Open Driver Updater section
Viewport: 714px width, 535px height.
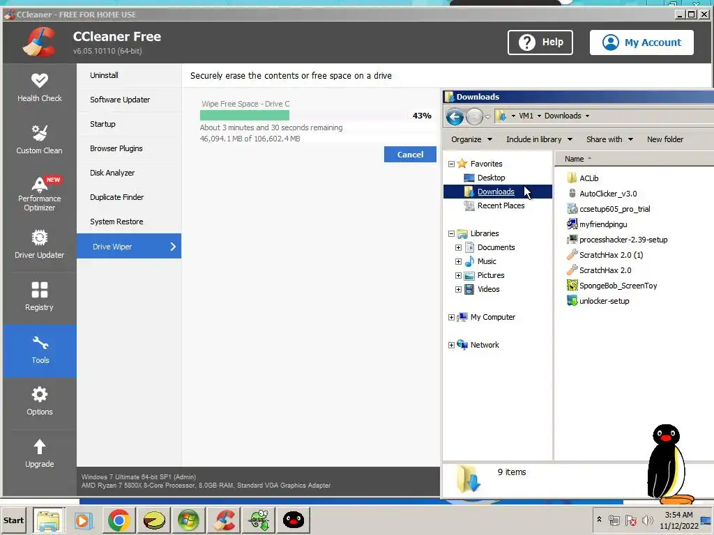[40, 245]
